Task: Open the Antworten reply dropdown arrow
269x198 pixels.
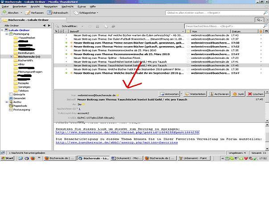Action: [x=181, y=94]
